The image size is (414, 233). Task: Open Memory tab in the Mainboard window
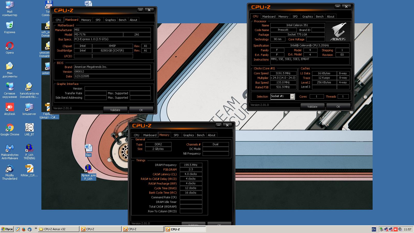[86, 20]
